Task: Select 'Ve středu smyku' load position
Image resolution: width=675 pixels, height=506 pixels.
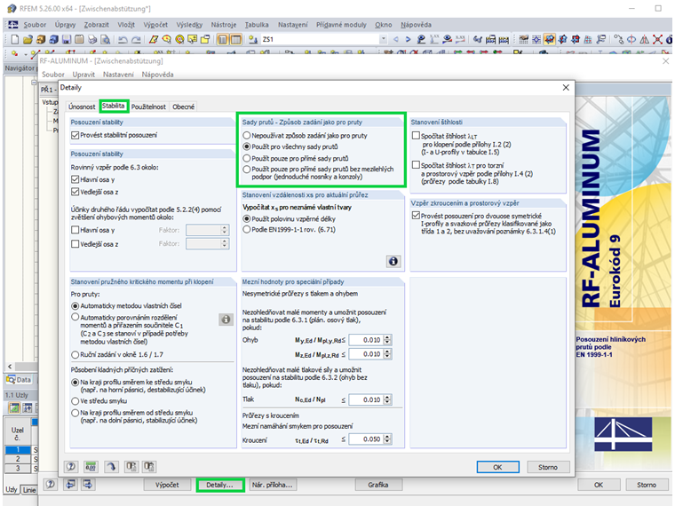Action: (75, 401)
